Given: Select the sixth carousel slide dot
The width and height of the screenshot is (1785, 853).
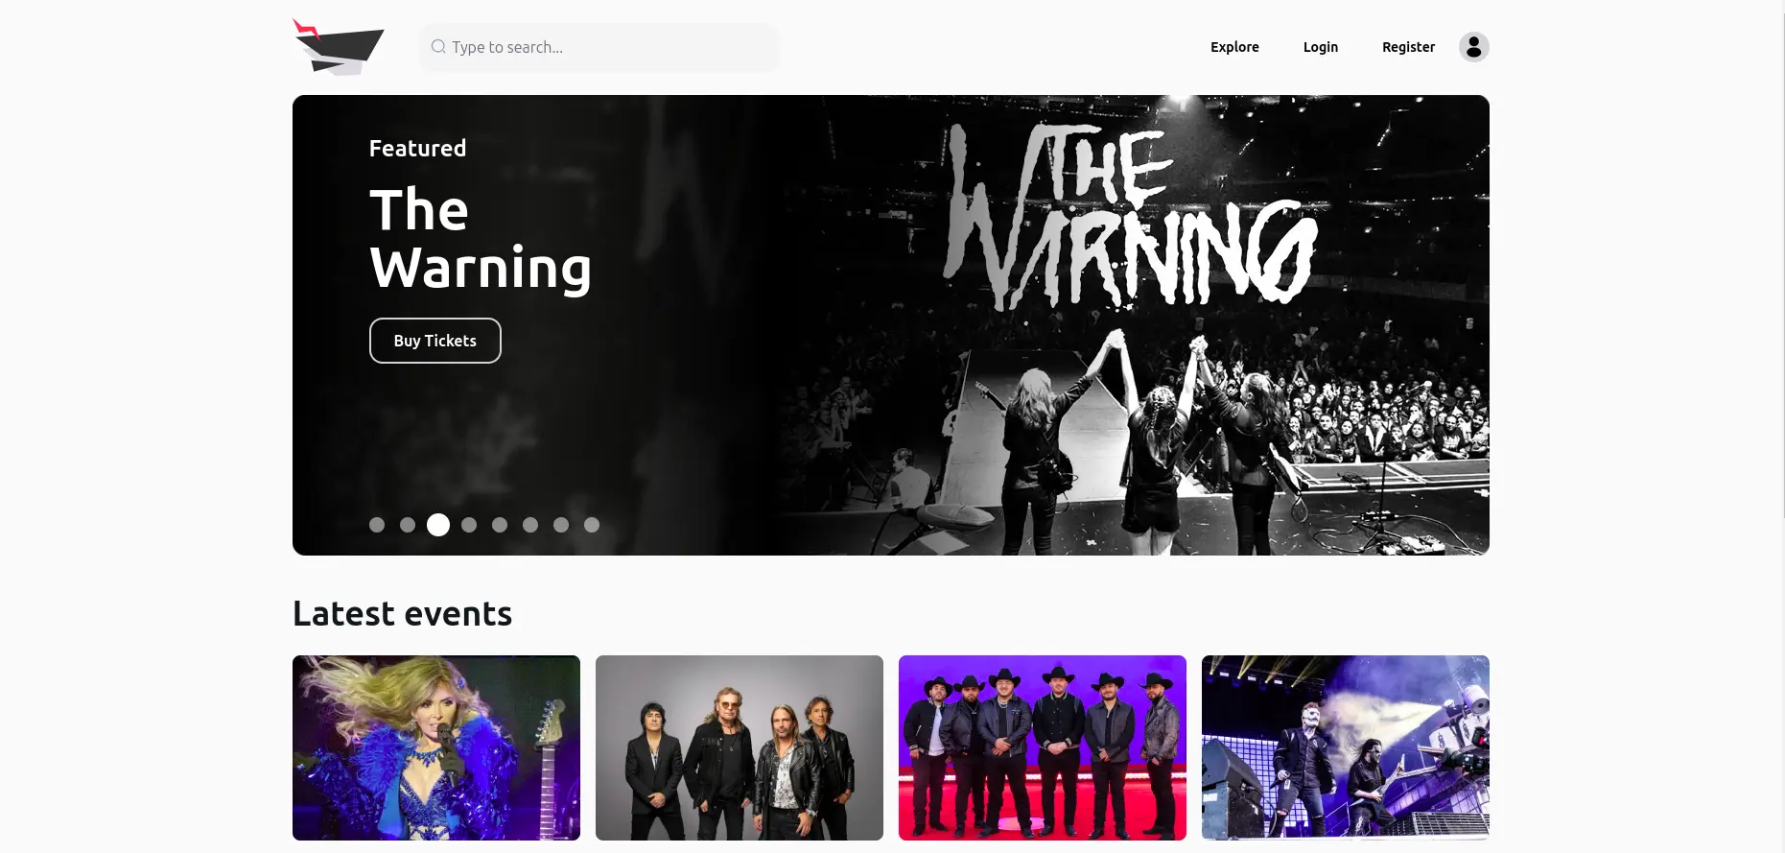Looking at the screenshot, I should point(530,525).
